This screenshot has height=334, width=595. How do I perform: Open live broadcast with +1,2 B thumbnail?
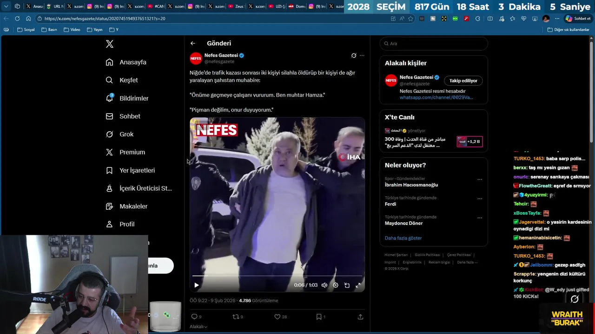(469, 141)
